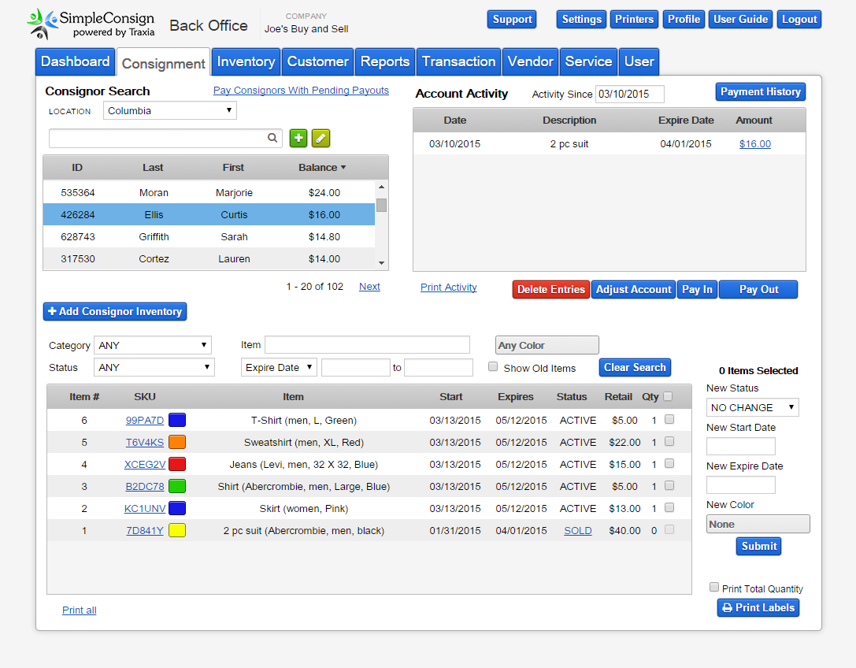Click the Add Consignor Inventory plus button
Image resolution: width=856 pixels, height=668 pixels.
click(114, 312)
